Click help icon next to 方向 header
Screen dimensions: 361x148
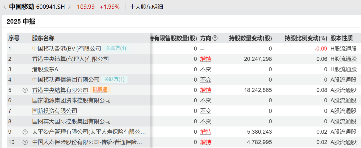215,38
